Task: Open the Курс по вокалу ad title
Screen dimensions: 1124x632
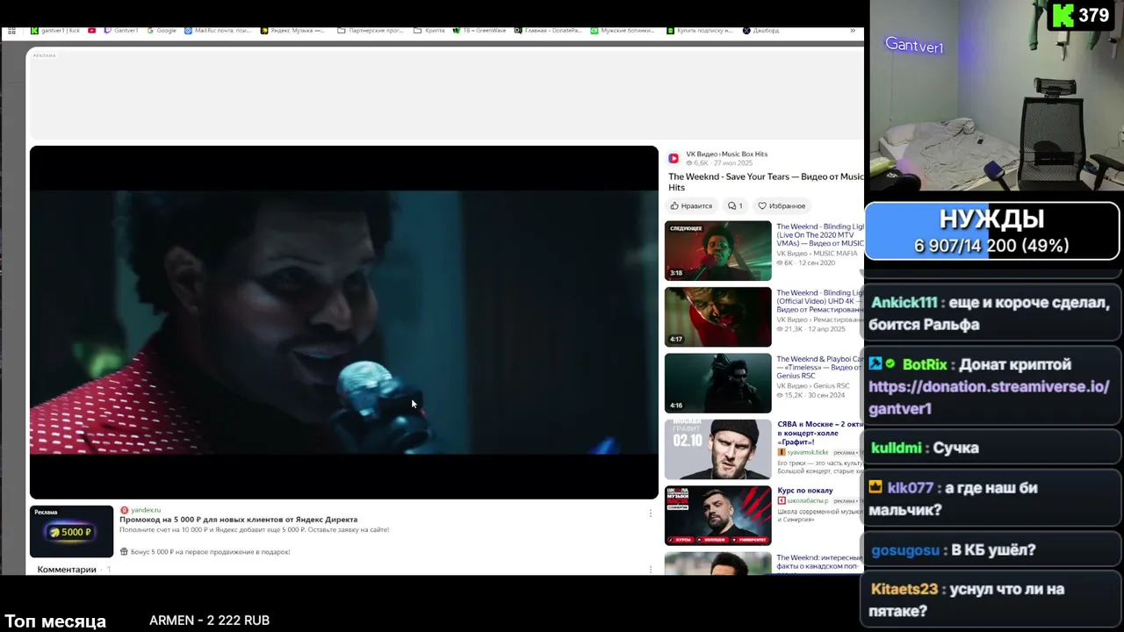Action: click(805, 491)
